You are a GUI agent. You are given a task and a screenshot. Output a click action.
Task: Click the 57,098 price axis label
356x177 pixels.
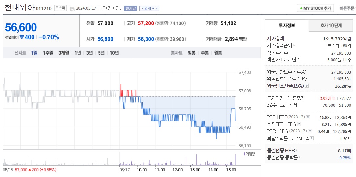(245, 91)
